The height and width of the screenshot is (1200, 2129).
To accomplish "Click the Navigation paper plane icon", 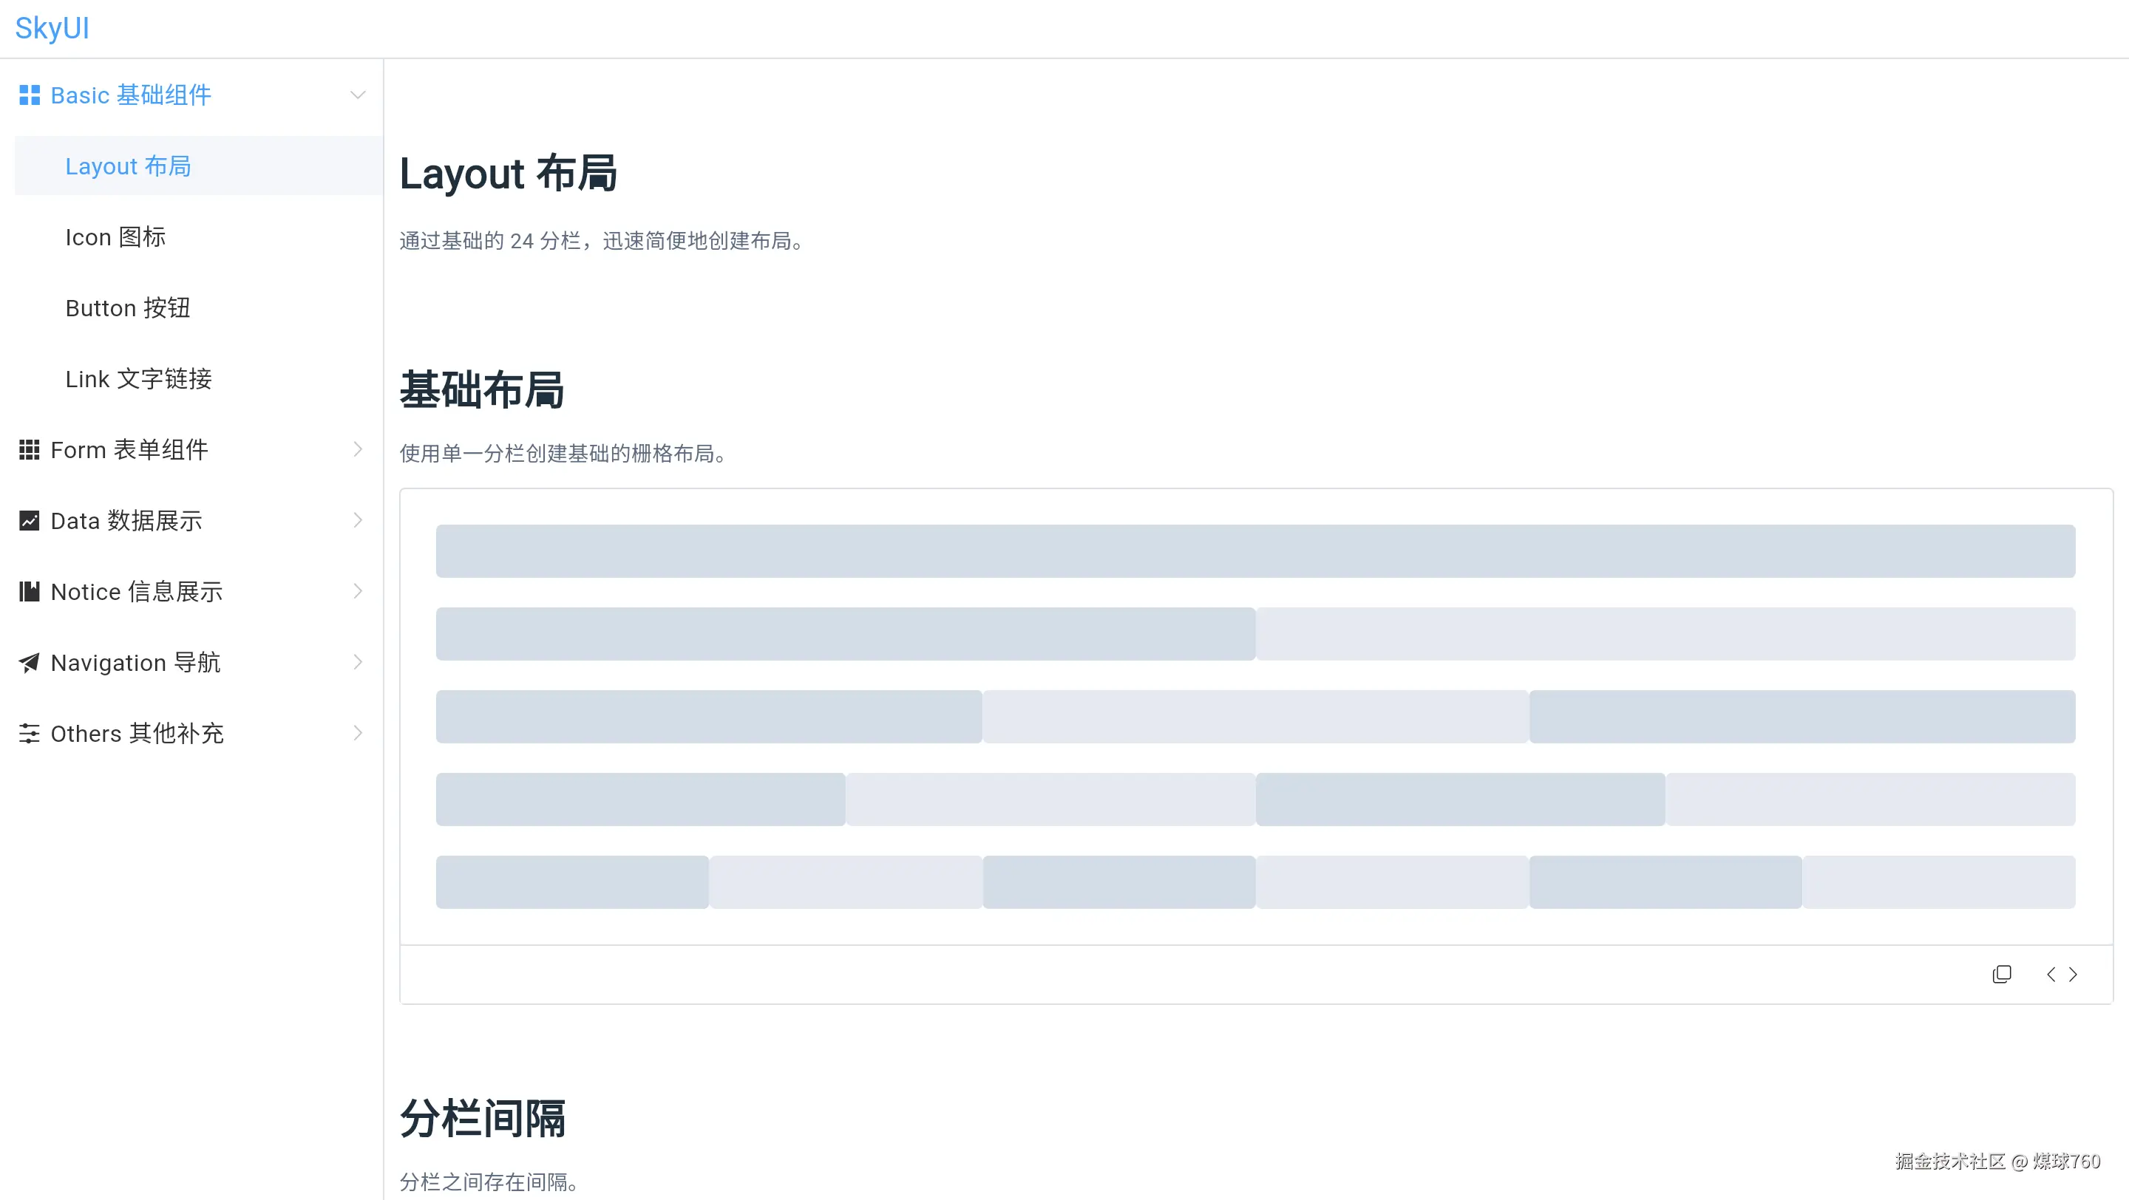I will pyautogui.click(x=29, y=662).
